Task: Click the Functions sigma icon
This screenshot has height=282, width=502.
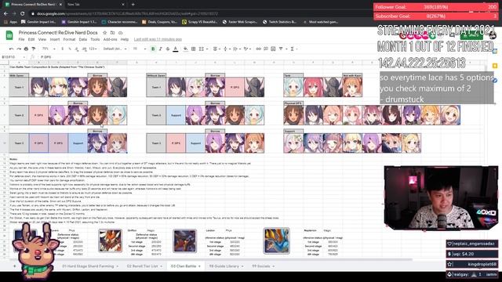Action: (x=293, y=49)
